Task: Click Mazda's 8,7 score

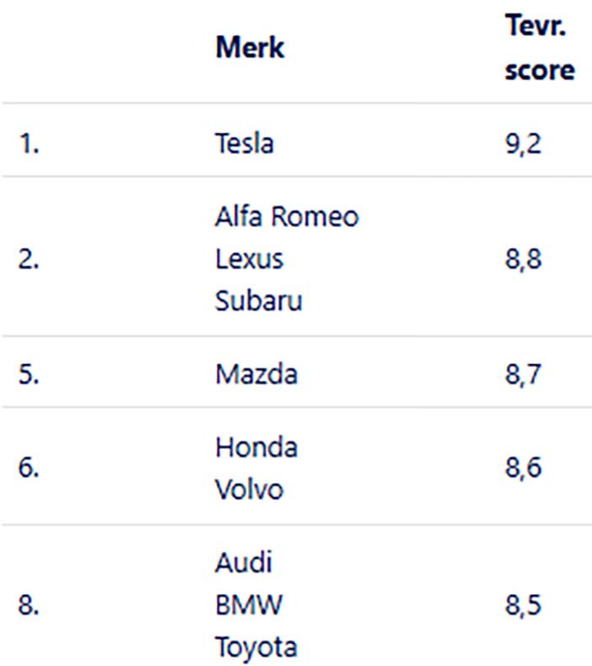Action: 523,373
